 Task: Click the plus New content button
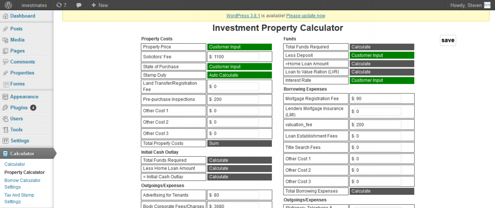[x=99, y=5]
